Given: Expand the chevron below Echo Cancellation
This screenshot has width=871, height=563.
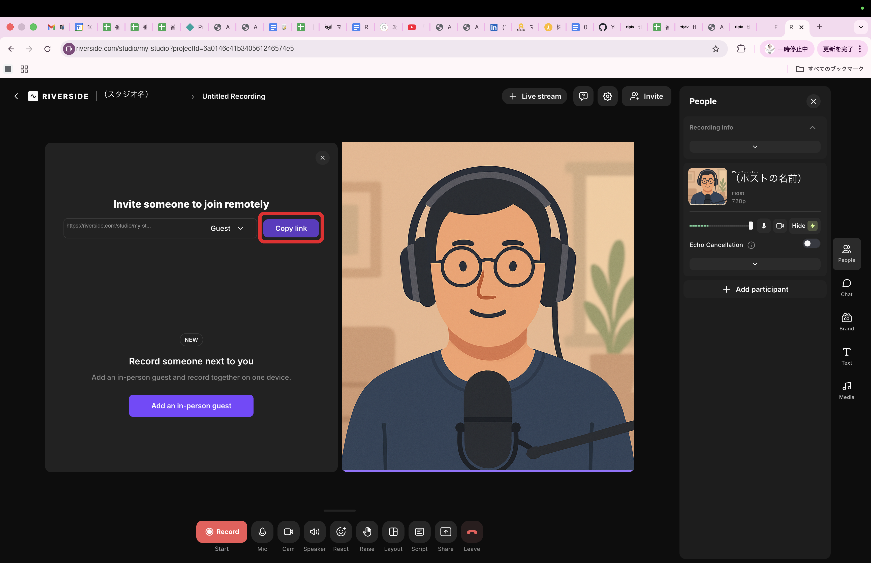Looking at the screenshot, I should [x=754, y=264].
